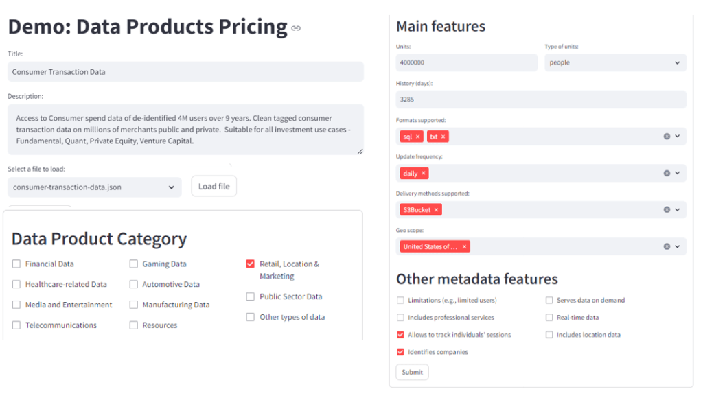Remove the United States geo scope tag
This screenshot has height=398, width=703.
pos(465,247)
